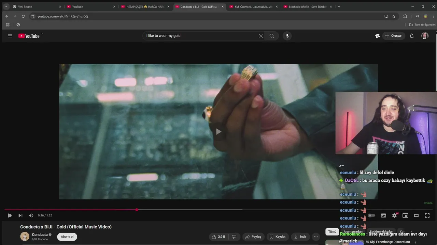Open the Chrome three-dot menu
The image size is (437, 245).
point(434,16)
